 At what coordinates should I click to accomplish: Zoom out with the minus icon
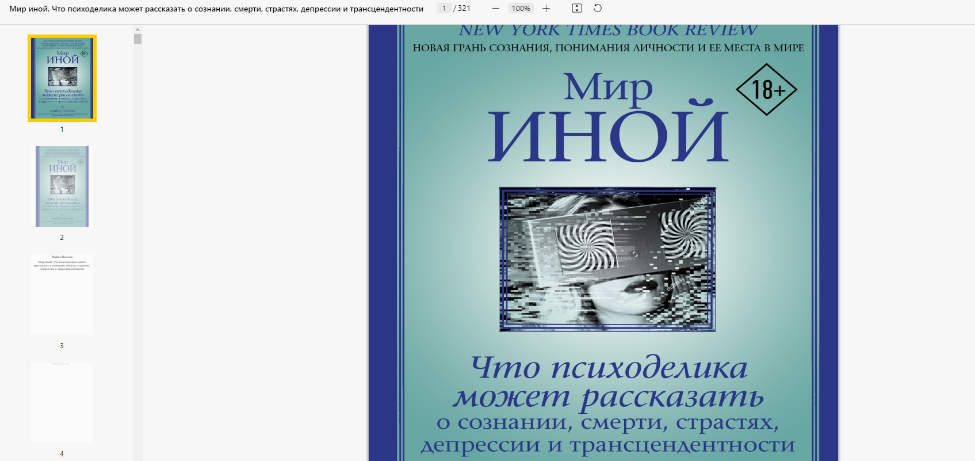496,9
